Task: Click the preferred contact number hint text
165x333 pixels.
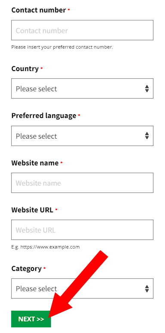Action: pyautogui.click(x=62, y=47)
